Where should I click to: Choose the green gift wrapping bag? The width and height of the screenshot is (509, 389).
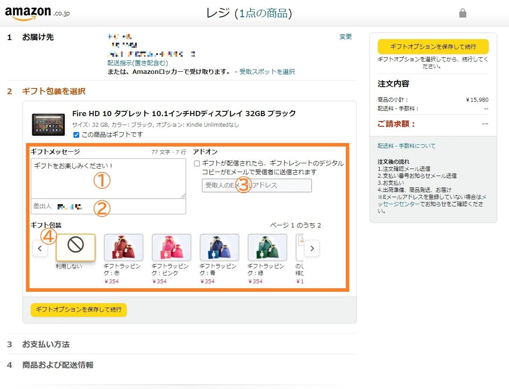click(267, 247)
